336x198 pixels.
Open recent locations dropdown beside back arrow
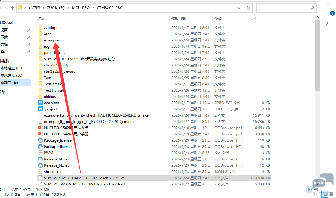pyautogui.click(x=7, y=8)
